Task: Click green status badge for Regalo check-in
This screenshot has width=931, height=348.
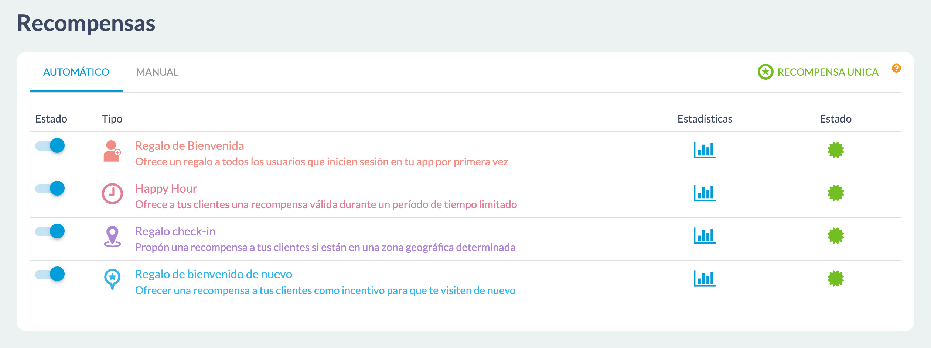Action: point(835,236)
